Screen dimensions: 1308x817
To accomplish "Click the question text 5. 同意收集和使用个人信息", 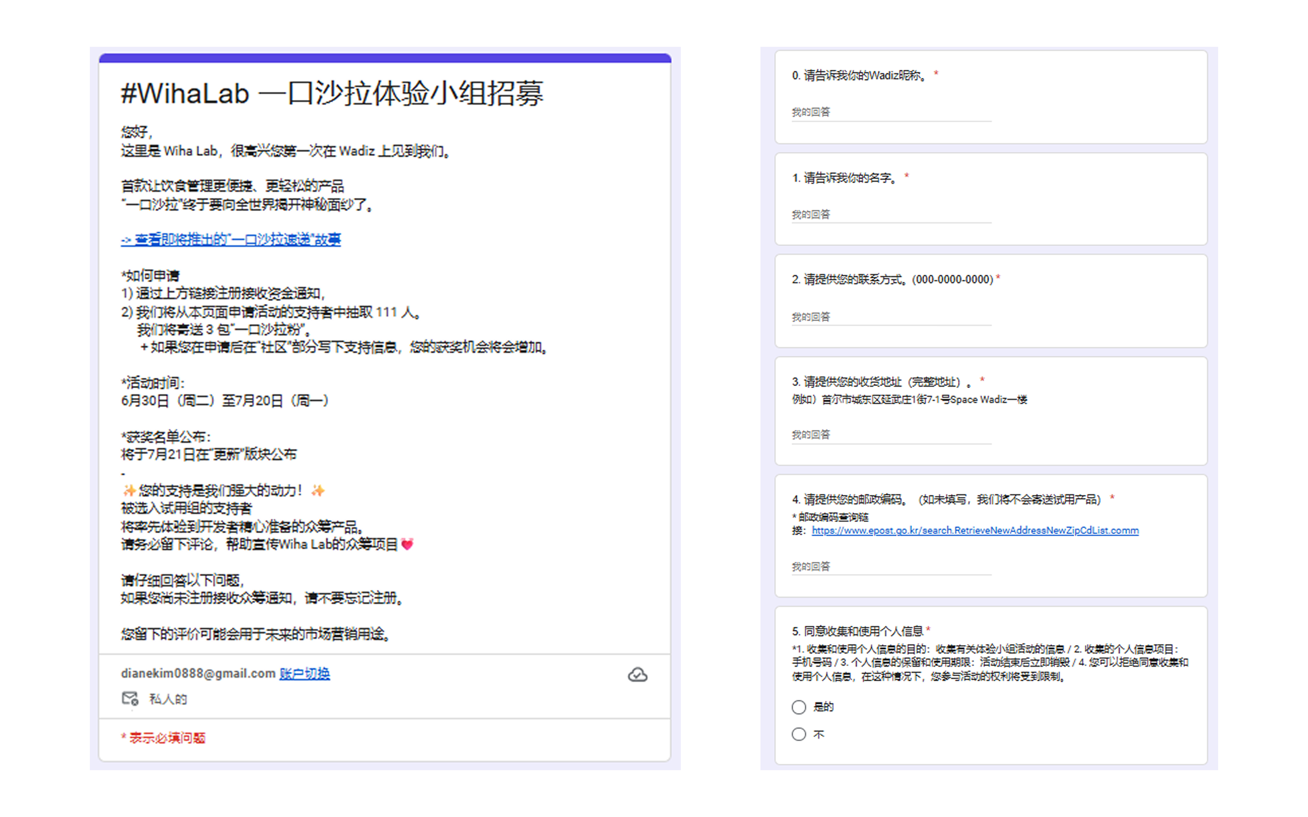I will [857, 631].
